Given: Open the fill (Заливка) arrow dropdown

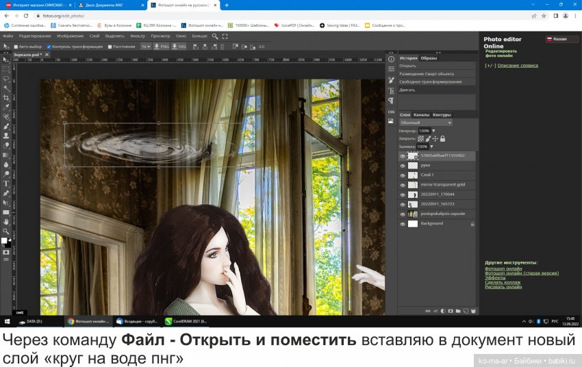Looking at the screenshot, I should tap(431, 147).
